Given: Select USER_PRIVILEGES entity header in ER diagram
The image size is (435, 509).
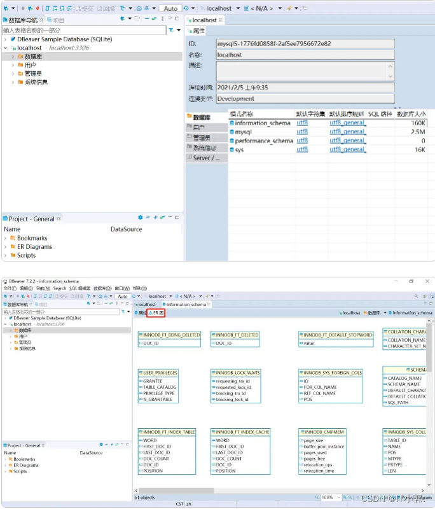Looking at the screenshot, I should (158, 373).
